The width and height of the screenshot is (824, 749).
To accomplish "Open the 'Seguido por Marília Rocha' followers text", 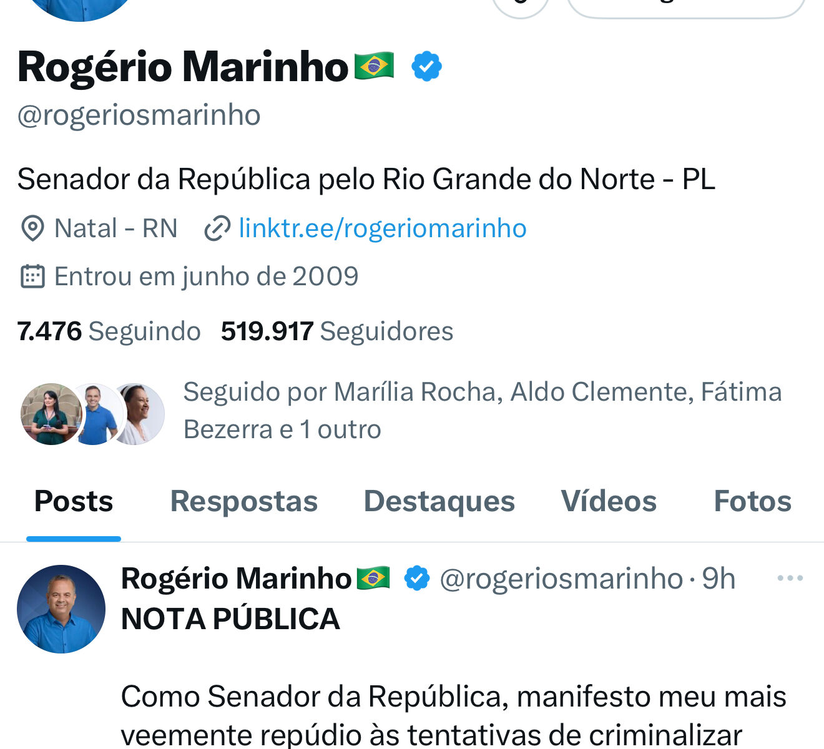I will pyautogui.click(x=482, y=411).
